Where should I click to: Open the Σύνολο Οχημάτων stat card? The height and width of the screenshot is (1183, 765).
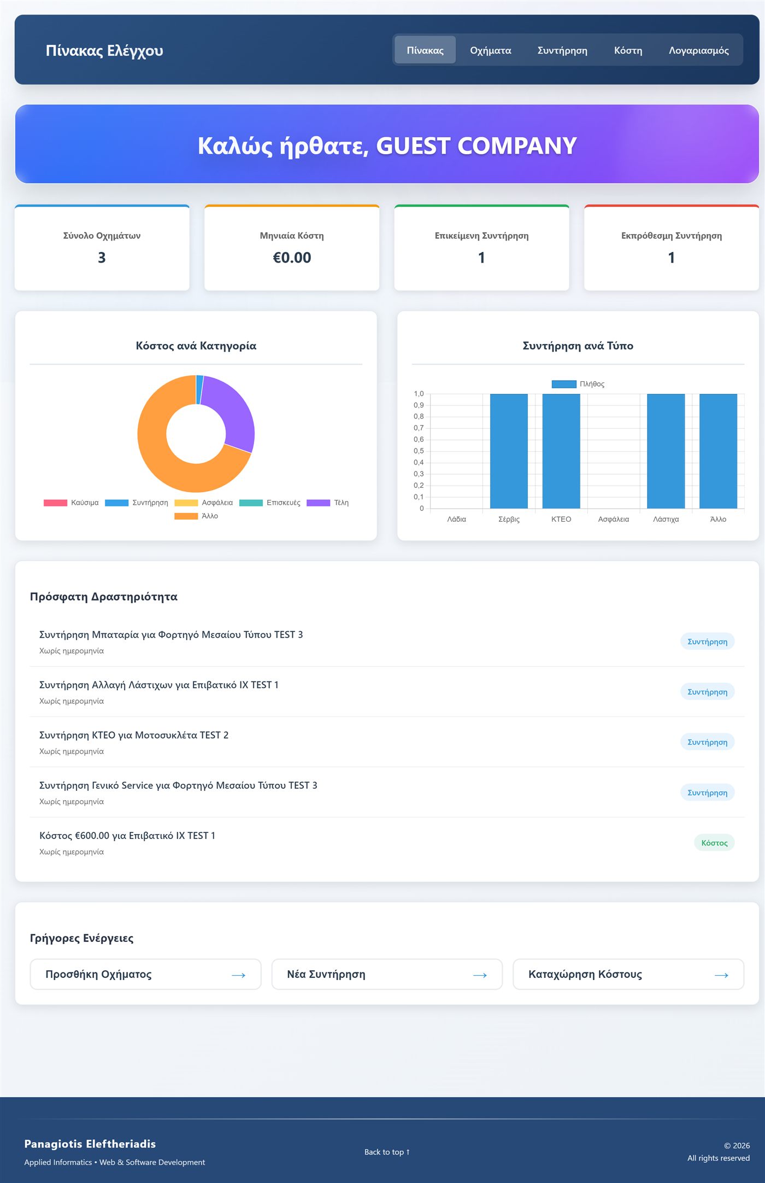tap(102, 248)
